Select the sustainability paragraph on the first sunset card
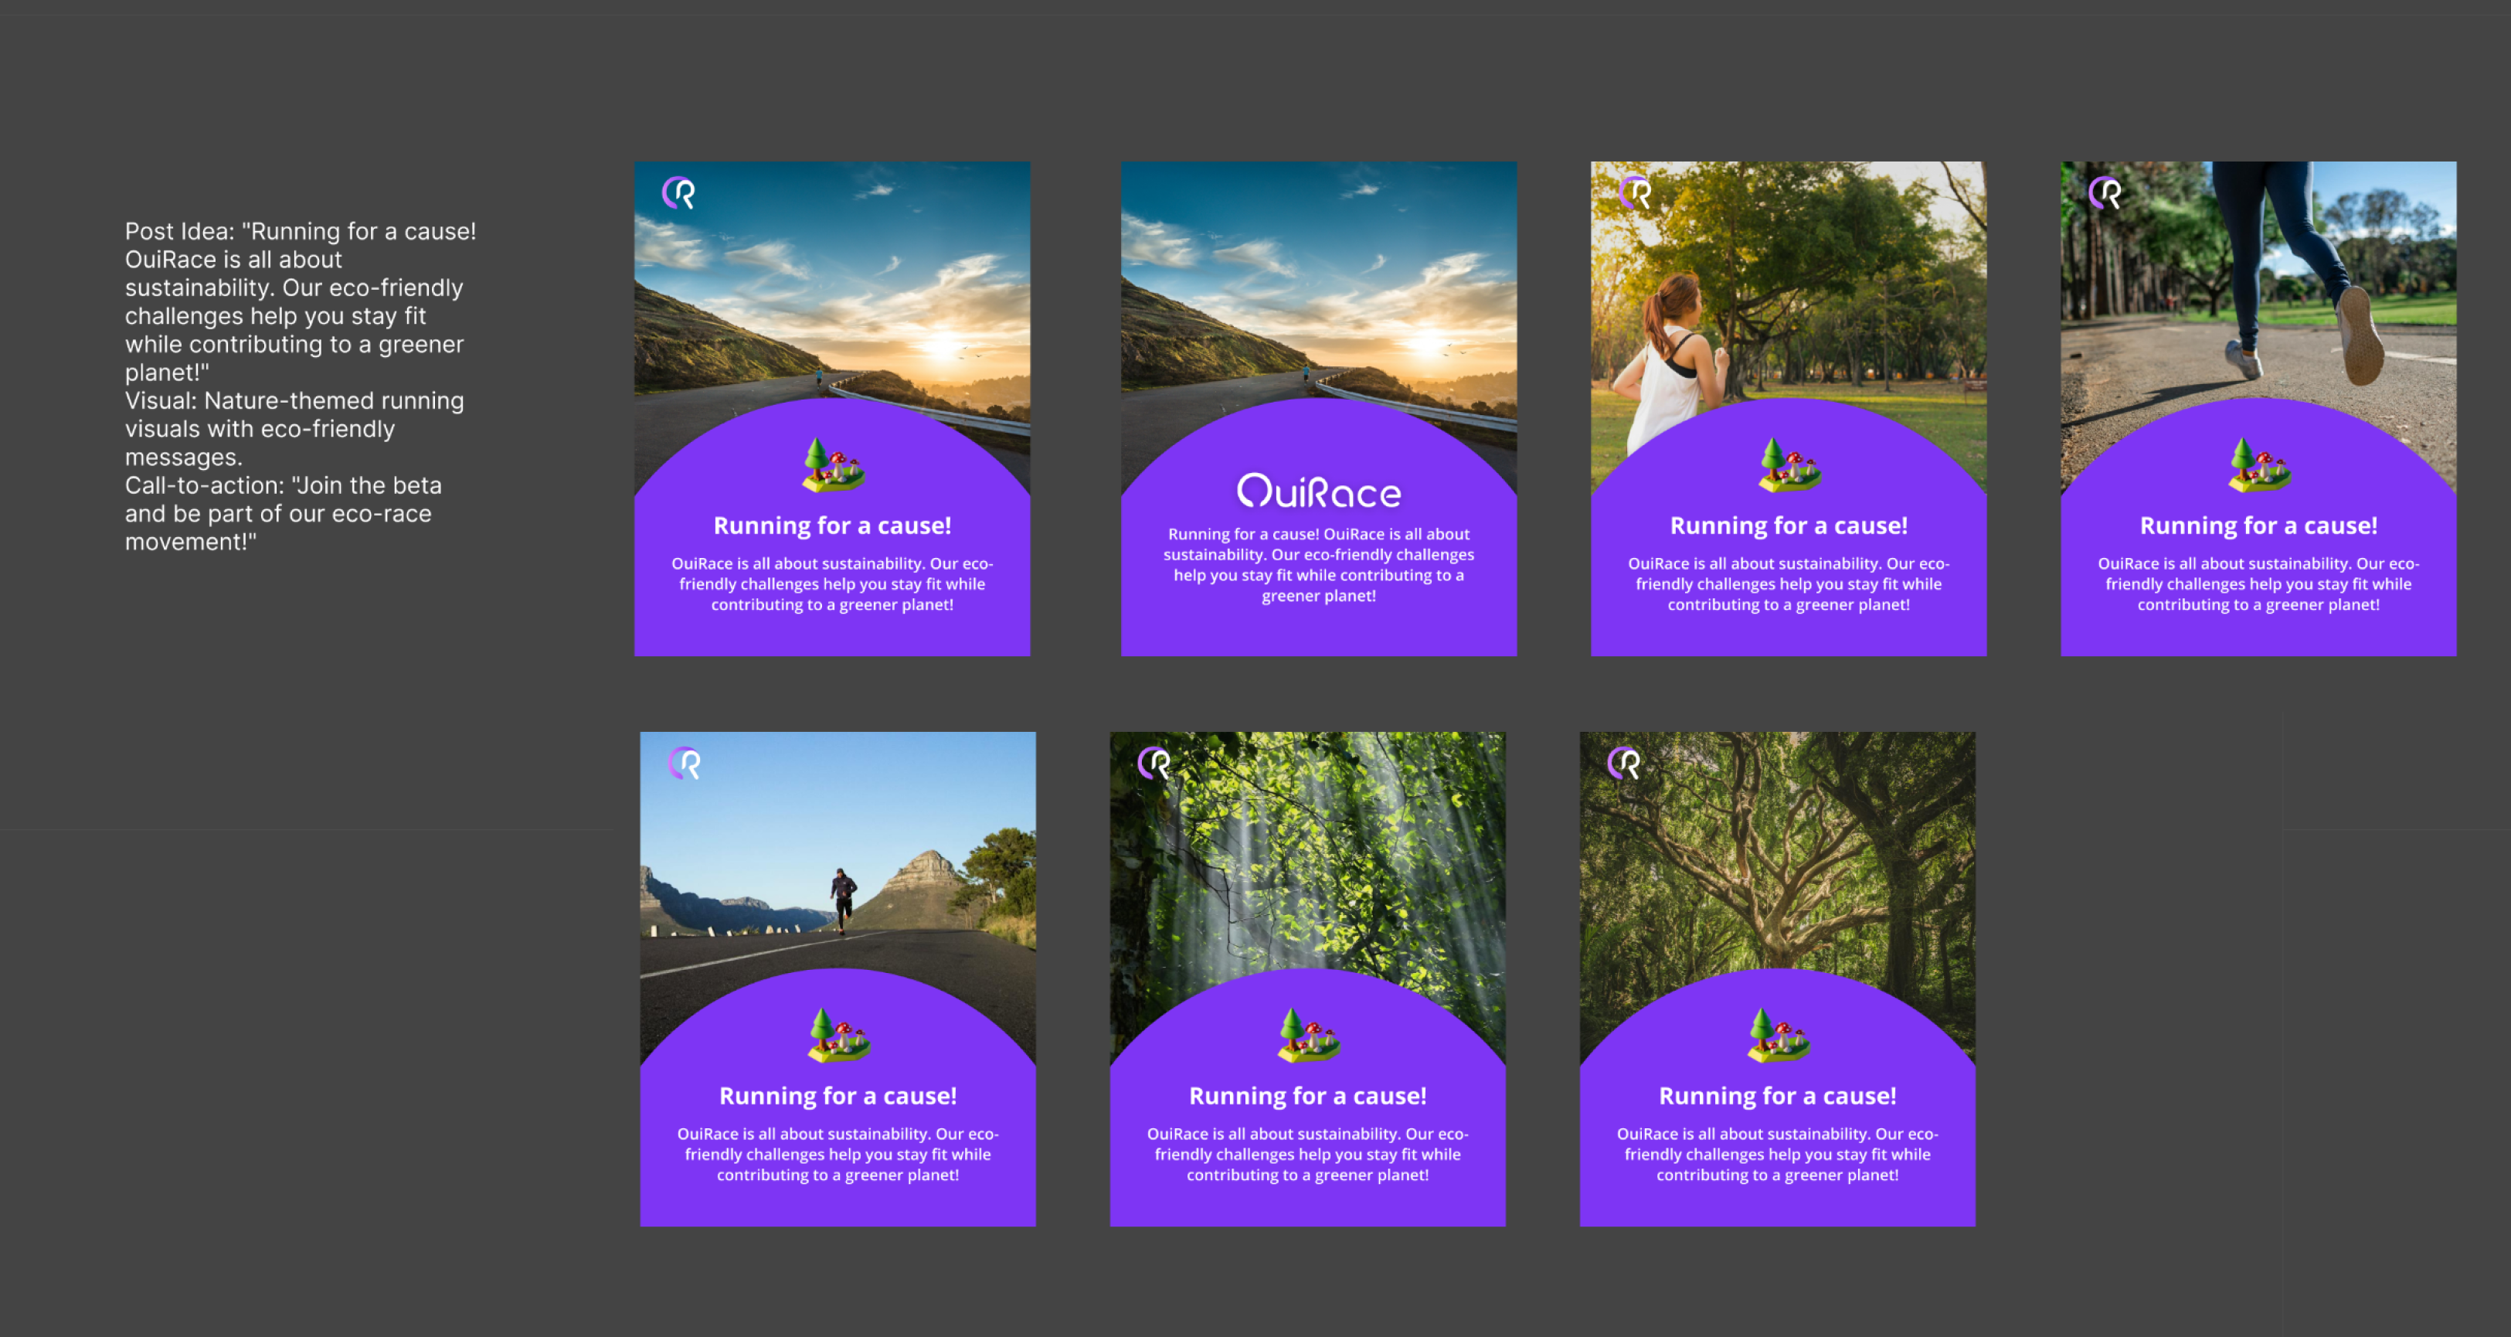This screenshot has width=2511, height=1337. 832,584
